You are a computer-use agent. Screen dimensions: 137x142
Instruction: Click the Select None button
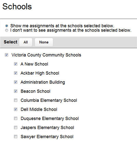point(44,42)
